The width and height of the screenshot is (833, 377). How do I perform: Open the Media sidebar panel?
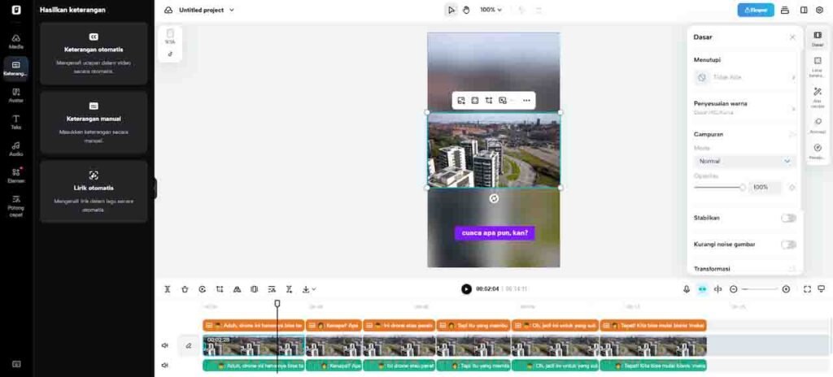click(x=16, y=41)
